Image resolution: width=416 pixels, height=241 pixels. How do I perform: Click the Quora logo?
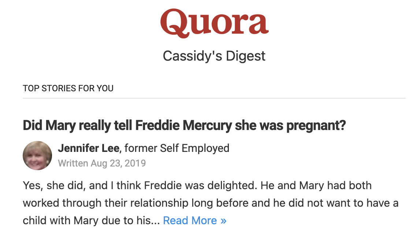(x=214, y=23)
